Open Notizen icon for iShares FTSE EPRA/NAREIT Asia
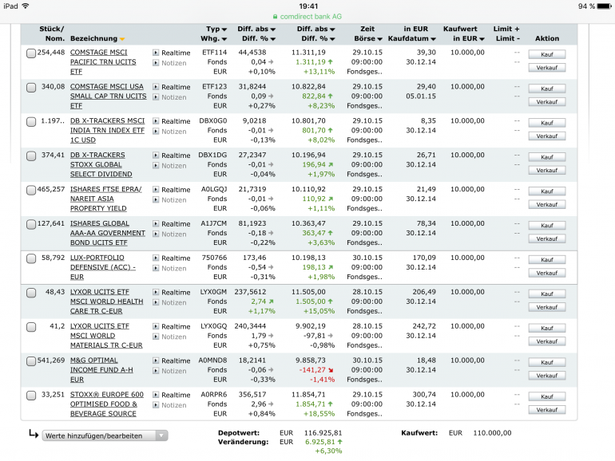The height and width of the screenshot is (461, 615). 156,199
